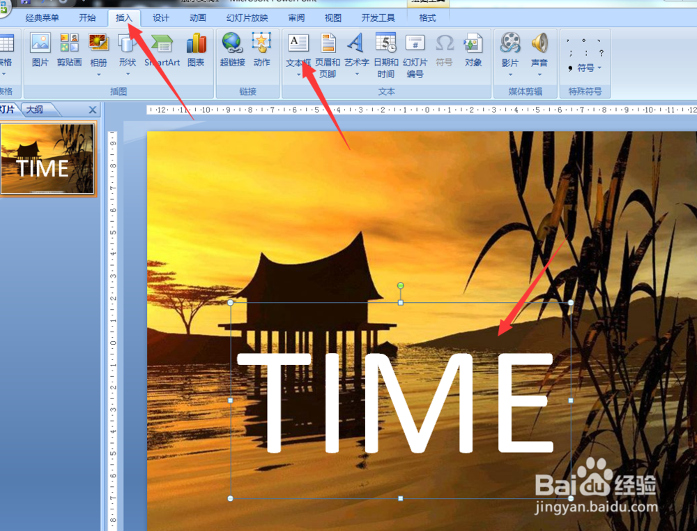
Task: Click the 符号 omega symbol icon
Action: 444,43
